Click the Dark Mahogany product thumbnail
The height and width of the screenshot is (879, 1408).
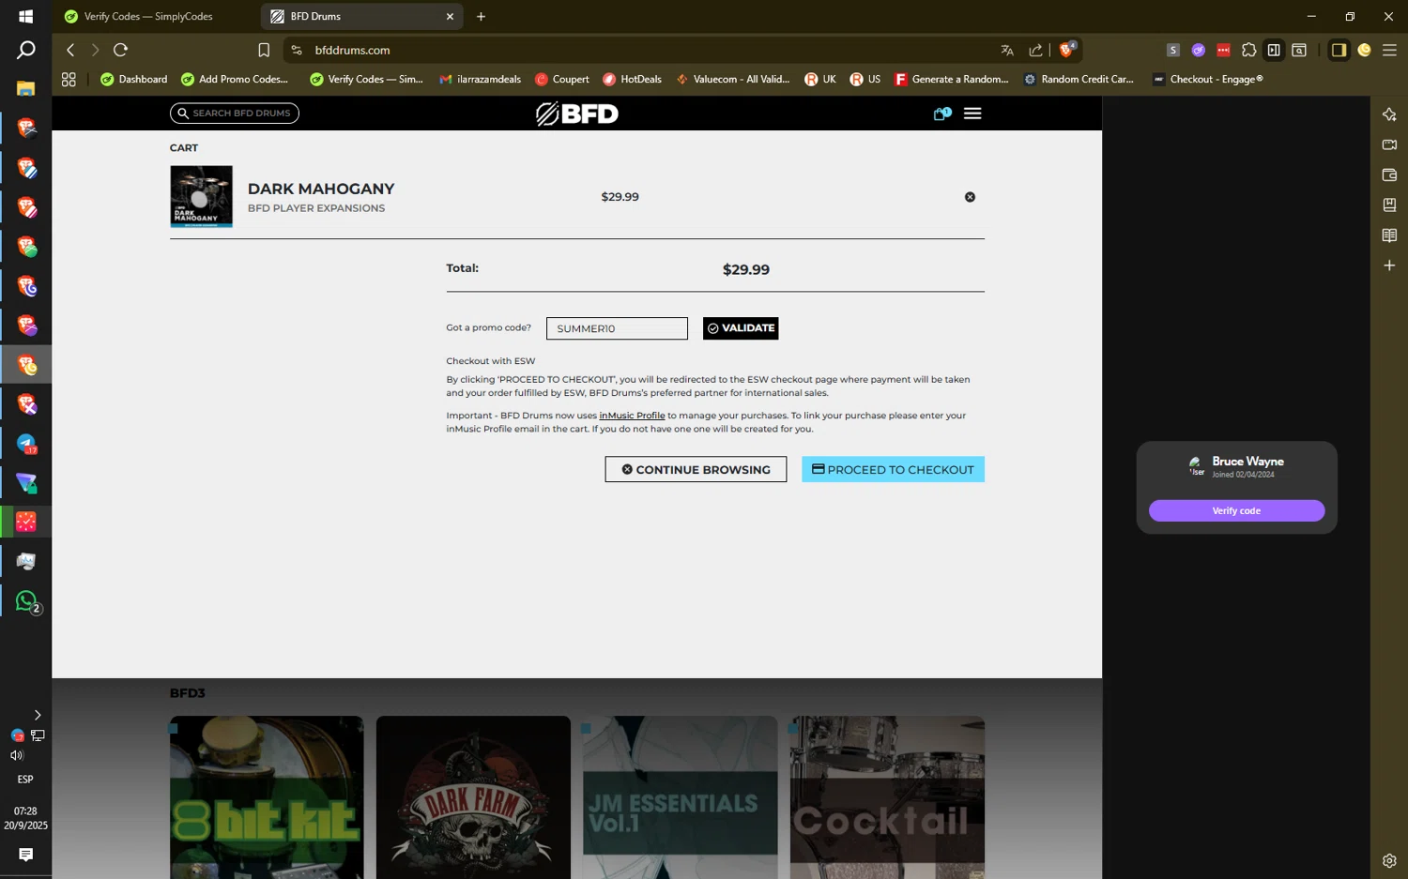click(x=201, y=196)
